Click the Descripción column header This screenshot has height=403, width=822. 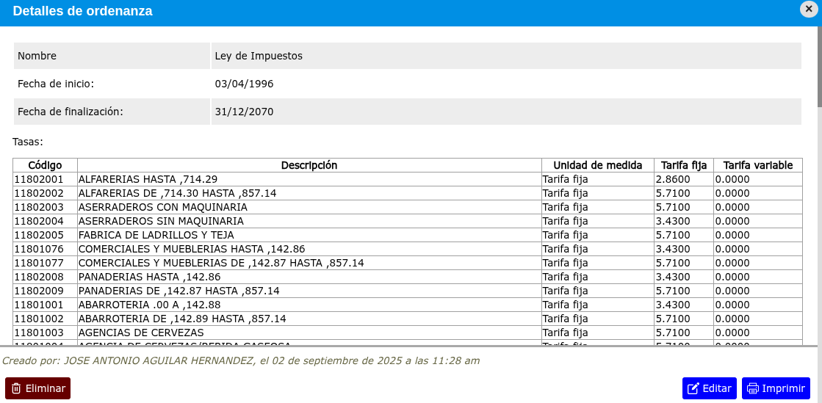pos(309,166)
